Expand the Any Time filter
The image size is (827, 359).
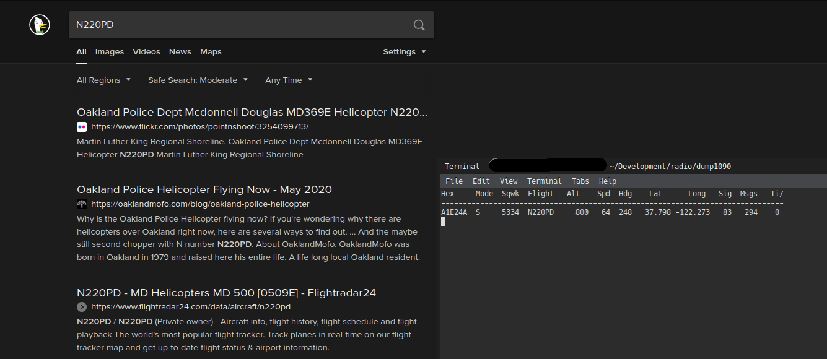289,80
